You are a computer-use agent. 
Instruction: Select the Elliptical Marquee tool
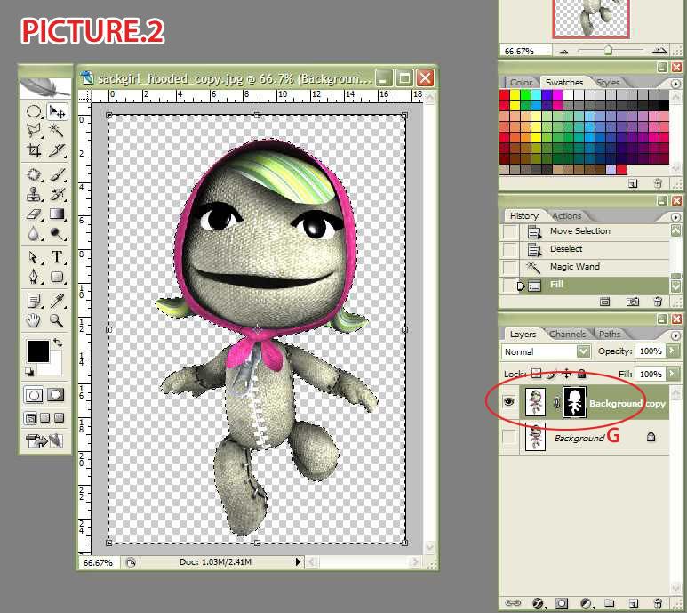tap(34, 111)
